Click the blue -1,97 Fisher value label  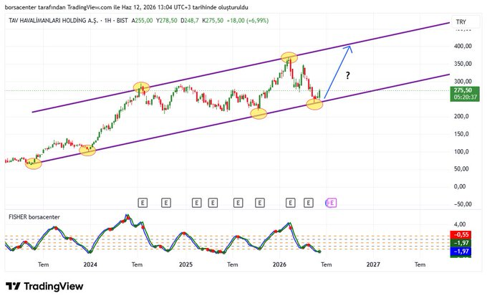(x=461, y=252)
